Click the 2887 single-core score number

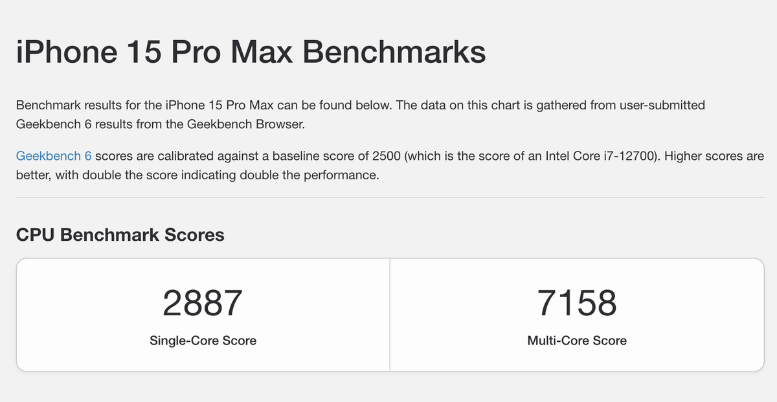[203, 304]
